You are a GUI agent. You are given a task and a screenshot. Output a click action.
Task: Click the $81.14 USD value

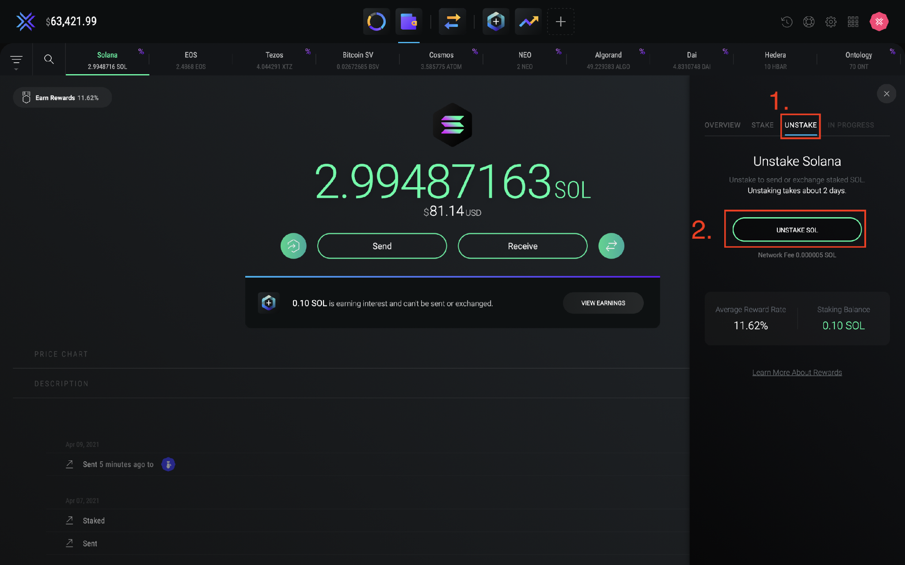tap(452, 211)
